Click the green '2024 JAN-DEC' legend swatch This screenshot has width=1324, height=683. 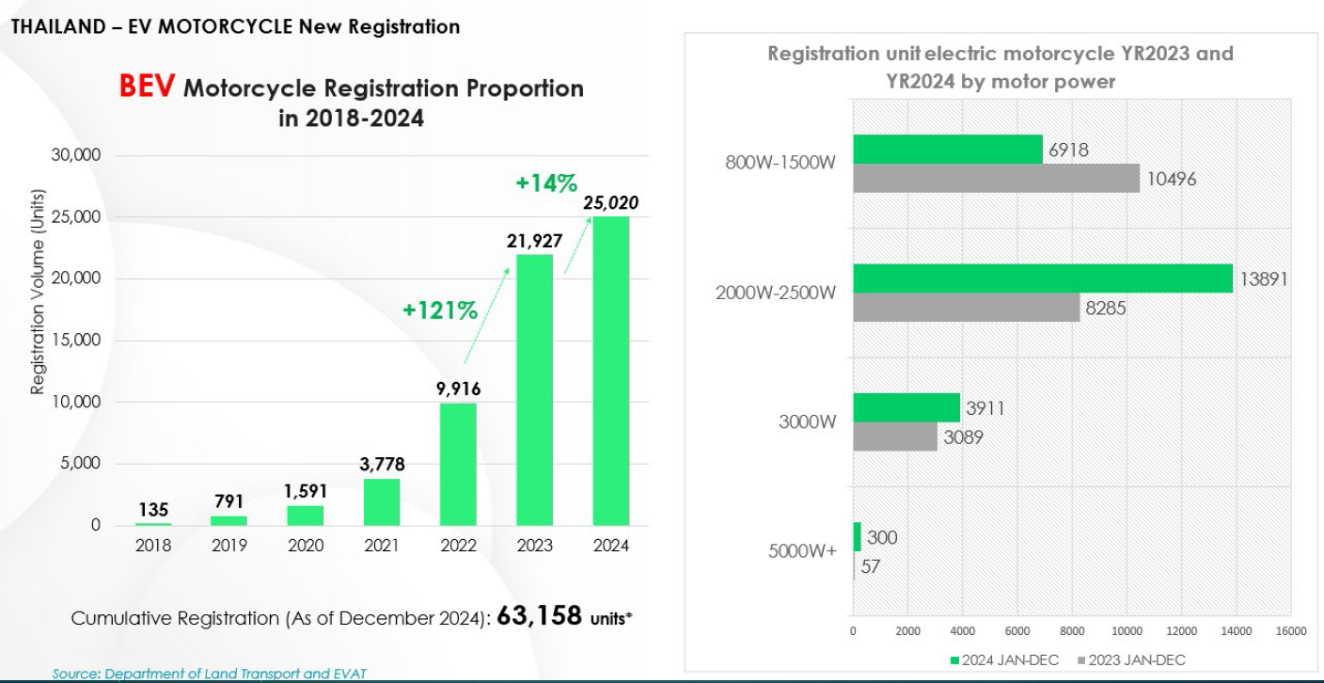[x=955, y=659]
